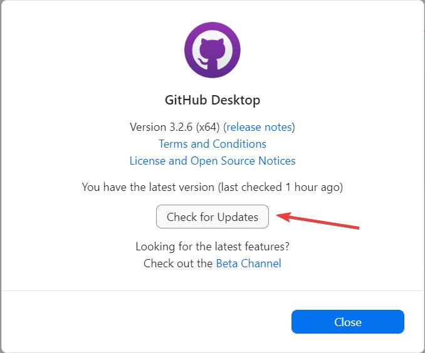Click empty footer area left of Close
Viewport: 425px width, 353px height.
coord(146,322)
